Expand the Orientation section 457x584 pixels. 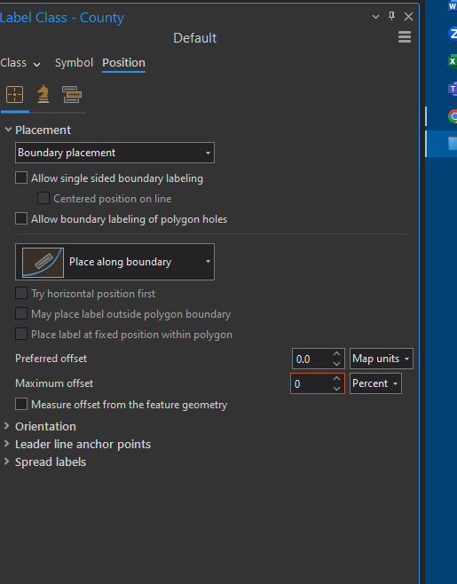pyautogui.click(x=7, y=426)
